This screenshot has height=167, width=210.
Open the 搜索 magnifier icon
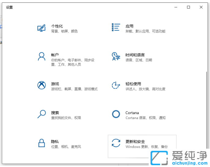41,114
